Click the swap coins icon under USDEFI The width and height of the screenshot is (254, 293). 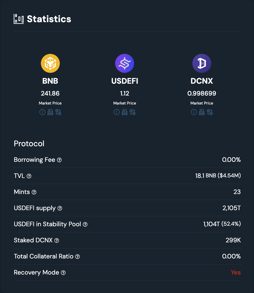[x=133, y=112]
